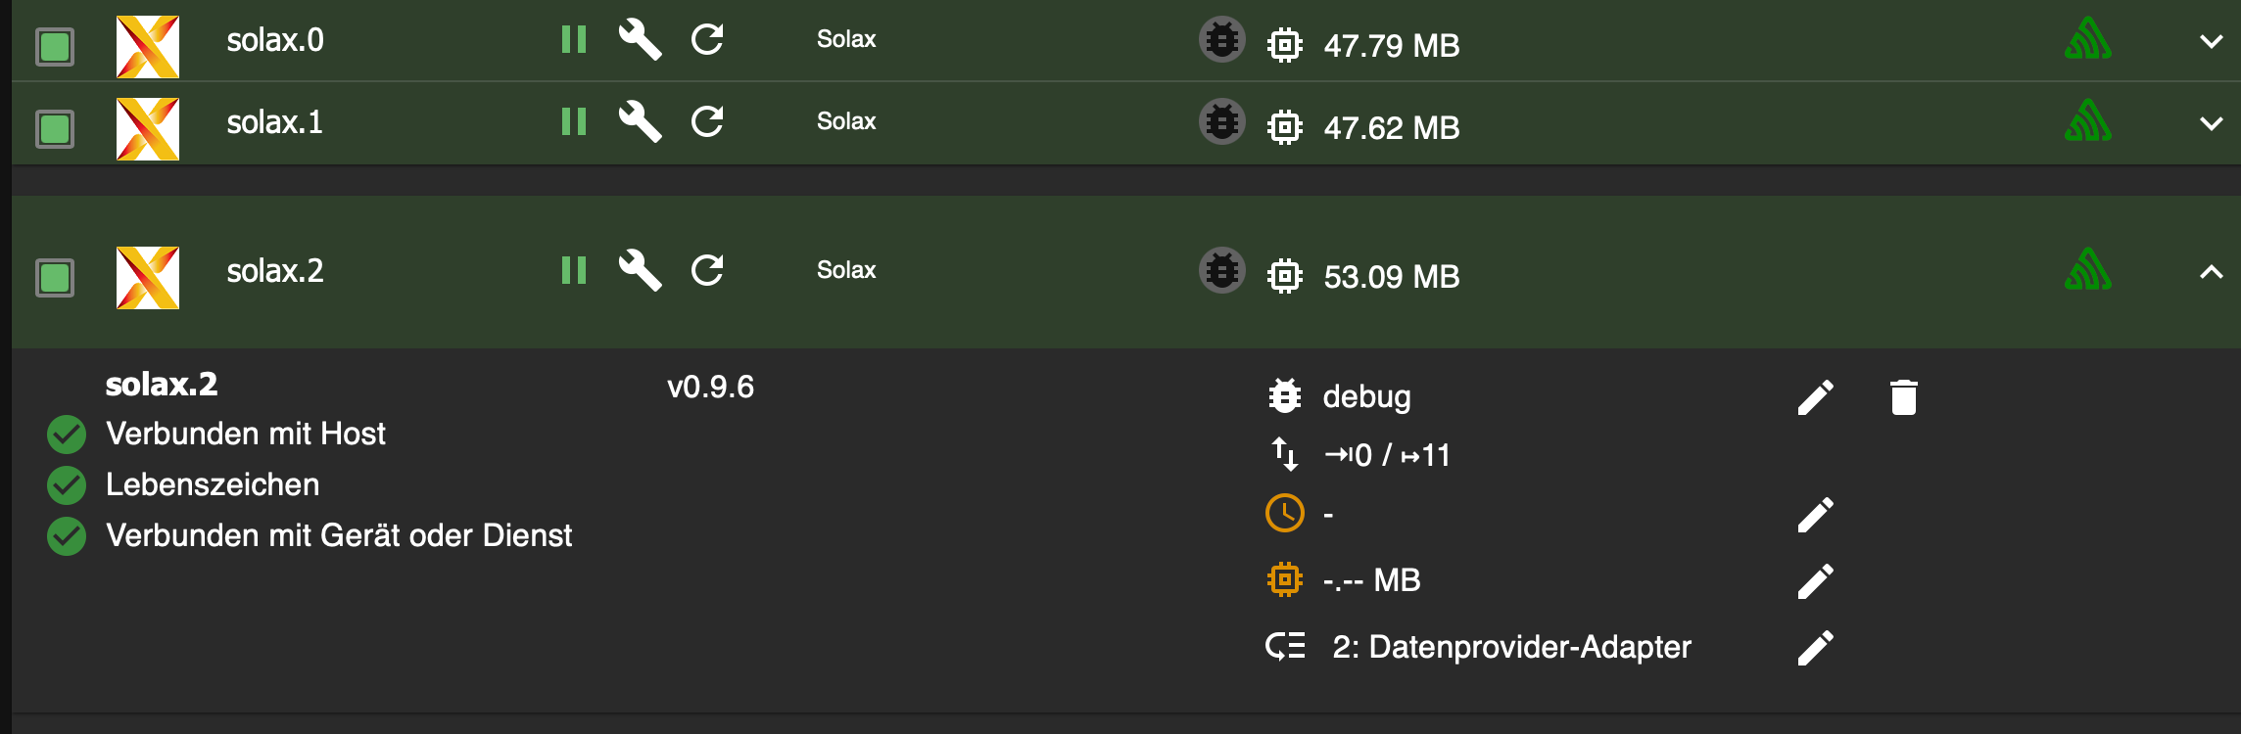Click the Solax logo of solax.2
2241x734 pixels.
[x=148, y=277]
